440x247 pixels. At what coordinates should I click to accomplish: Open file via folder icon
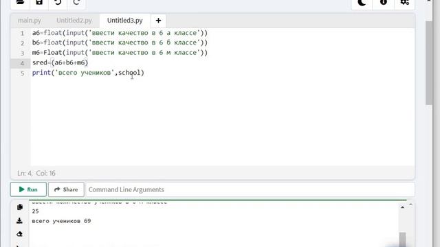[20, 3]
